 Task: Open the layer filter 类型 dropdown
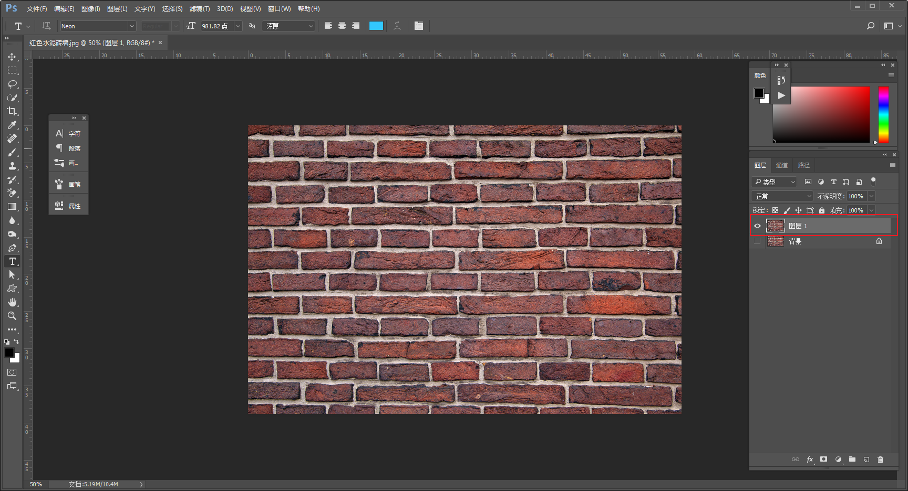point(775,182)
